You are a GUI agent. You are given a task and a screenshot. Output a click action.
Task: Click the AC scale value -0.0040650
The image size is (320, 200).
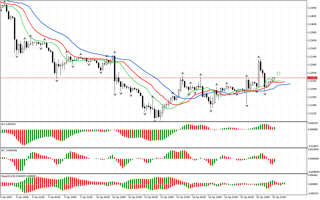[314, 172]
